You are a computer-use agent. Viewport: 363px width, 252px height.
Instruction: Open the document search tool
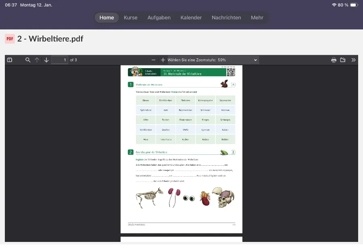coord(28,60)
